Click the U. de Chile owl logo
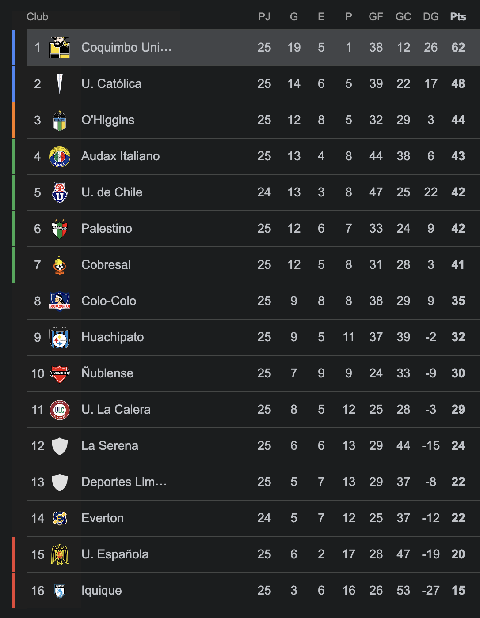The width and height of the screenshot is (480, 618). [60, 192]
